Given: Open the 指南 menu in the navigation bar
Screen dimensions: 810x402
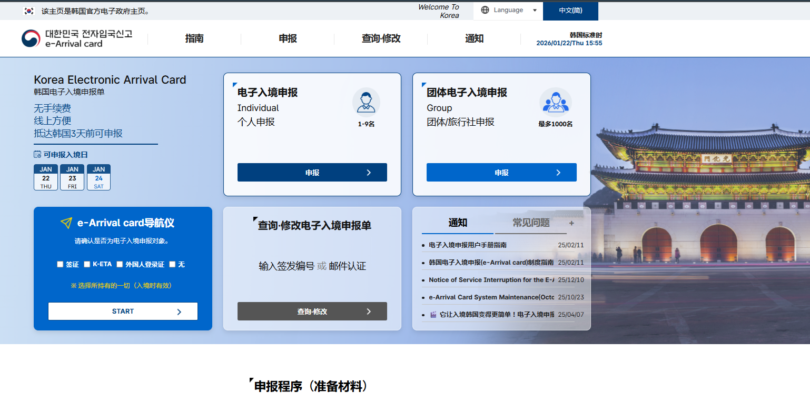Looking at the screenshot, I should click(x=195, y=38).
